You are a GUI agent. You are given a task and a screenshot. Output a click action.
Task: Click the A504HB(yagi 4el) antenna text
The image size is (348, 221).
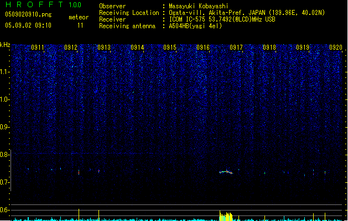coord(195,26)
